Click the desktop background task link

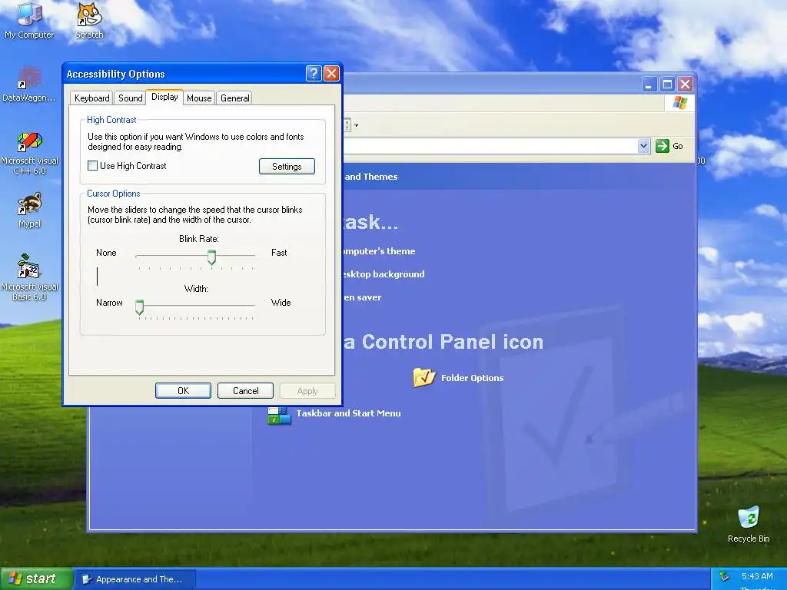384,274
